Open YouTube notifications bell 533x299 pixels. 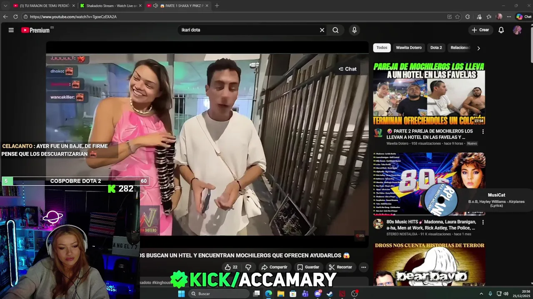(501, 30)
